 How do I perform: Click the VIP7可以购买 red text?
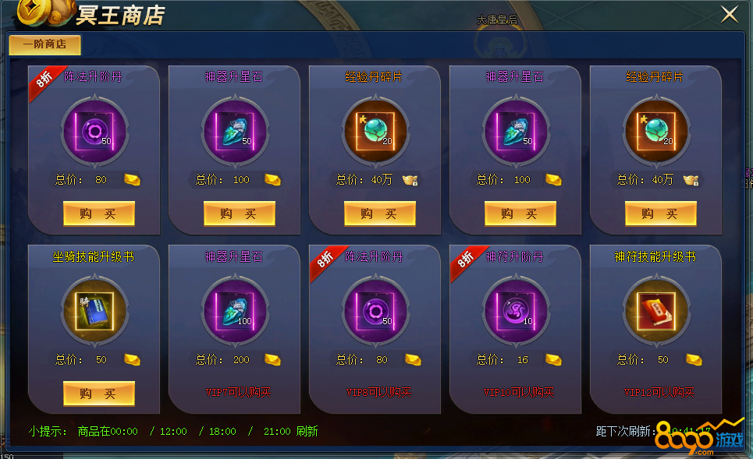tap(238, 392)
